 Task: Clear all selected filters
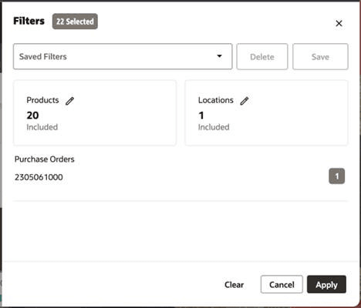point(234,284)
